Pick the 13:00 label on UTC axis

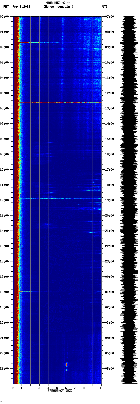(x=109, y=108)
